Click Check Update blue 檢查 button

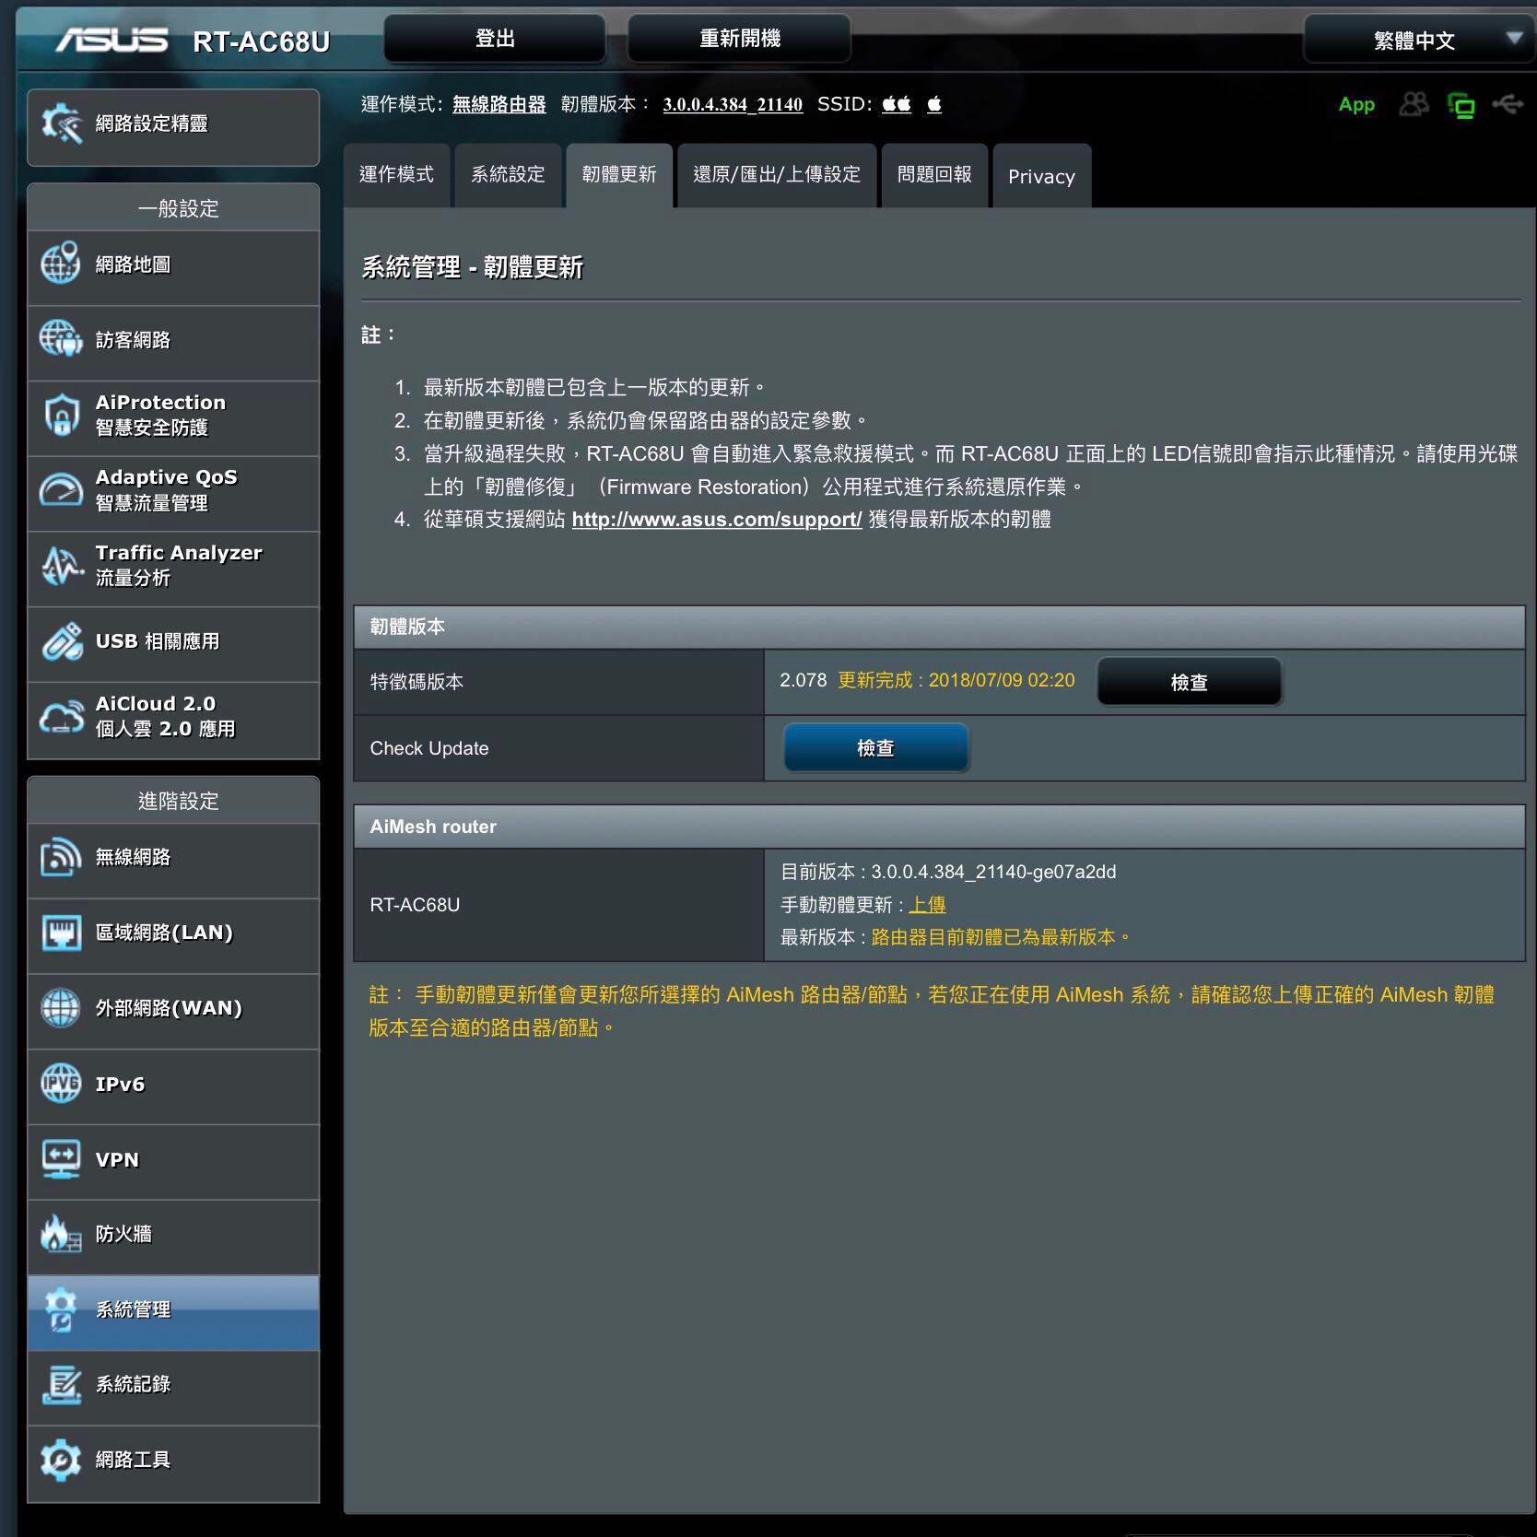tap(875, 747)
